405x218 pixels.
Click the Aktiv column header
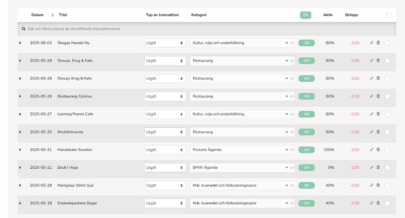point(328,15)
